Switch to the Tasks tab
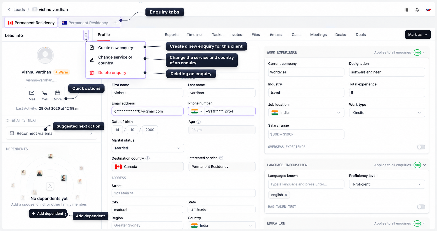 pyautogui.click(x=217, y=35)
